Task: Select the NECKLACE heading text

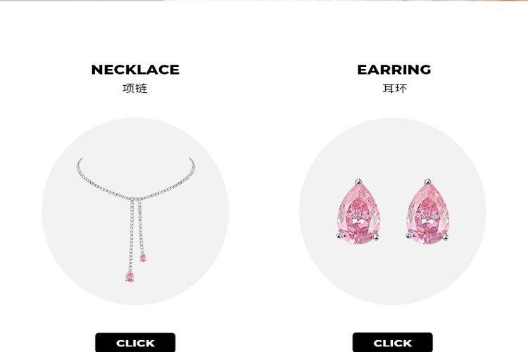Action: click(x=135, y=70)
